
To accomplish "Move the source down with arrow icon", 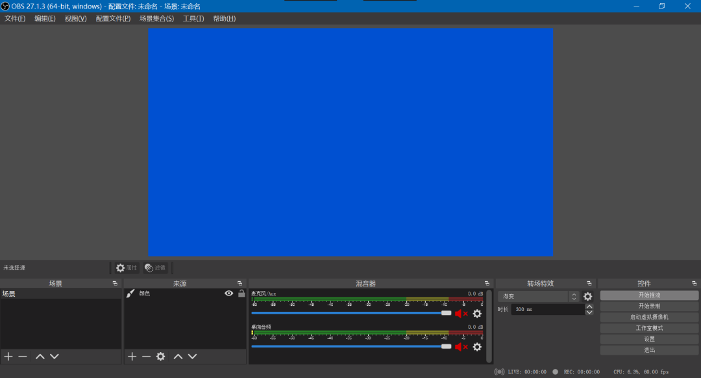I will click(192, 357).
